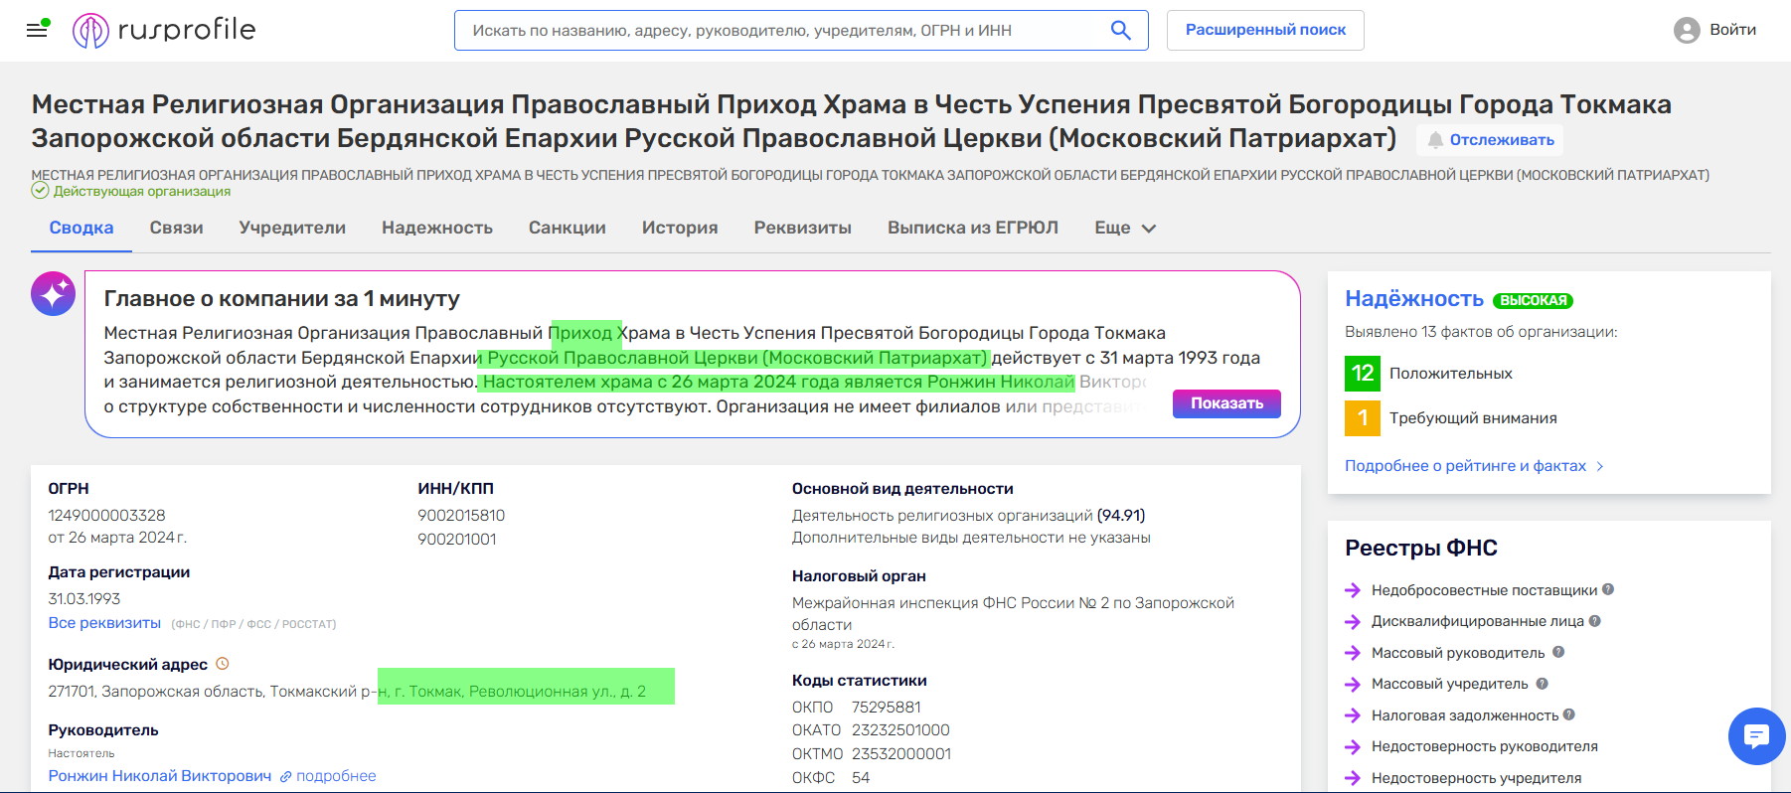Click chevron after Подробнее о рейтинге и фактах

[x=1599, y=466]
